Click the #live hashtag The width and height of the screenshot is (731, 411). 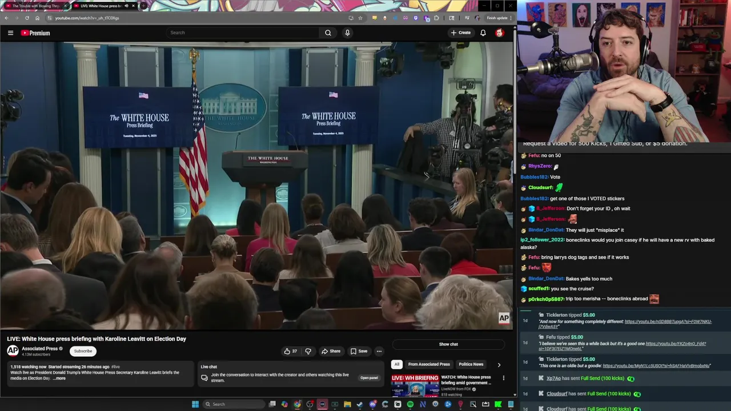[116, 367]
